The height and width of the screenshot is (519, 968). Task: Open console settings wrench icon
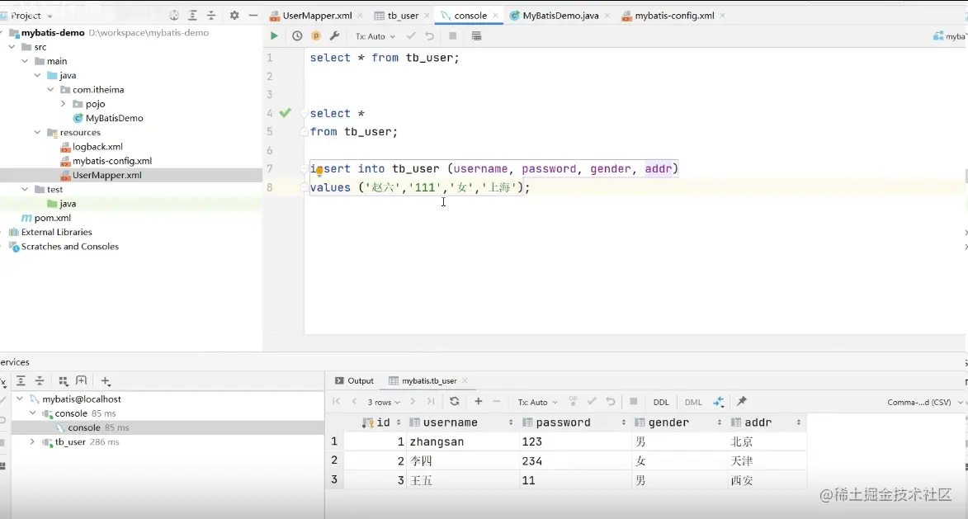(334, 35)
